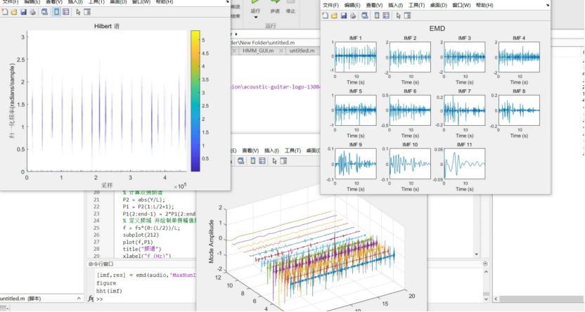Select the IMF 11 subplot
This screenshot has height=312, width=585.
click(x=464, y=164)
